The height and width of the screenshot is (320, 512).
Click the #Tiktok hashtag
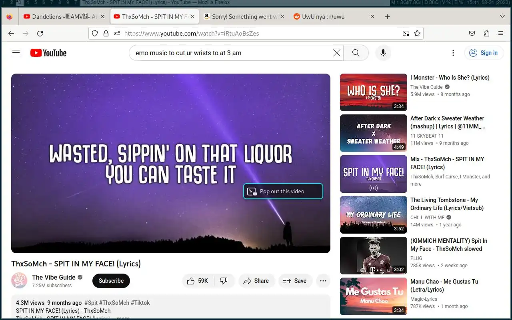point(140,303)
